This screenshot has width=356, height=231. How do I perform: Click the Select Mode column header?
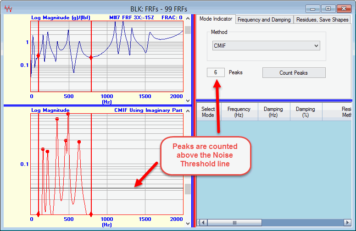208,112
